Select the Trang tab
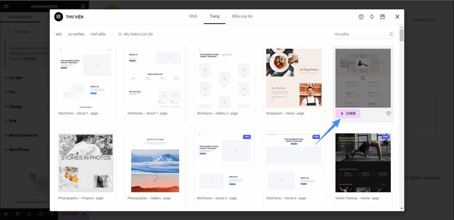The width and height of the screenshot is (454, 220). (x=214, y=17)
